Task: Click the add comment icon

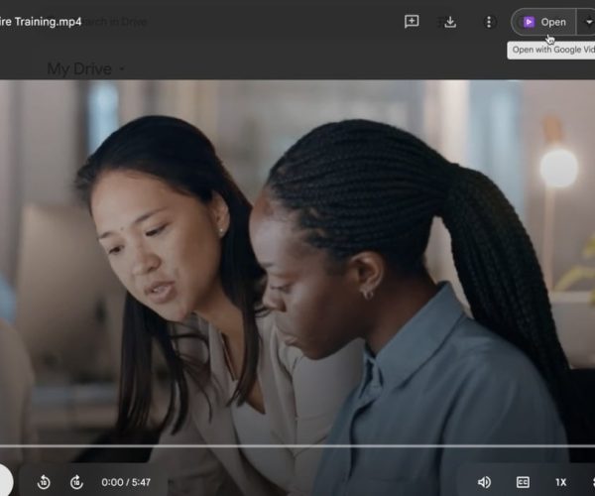Action: [412, 22]
